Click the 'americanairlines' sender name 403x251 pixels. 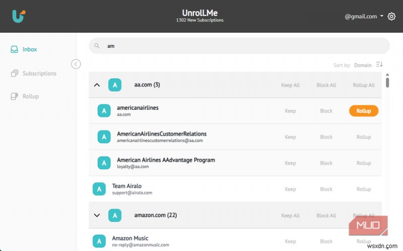(138, 108)
